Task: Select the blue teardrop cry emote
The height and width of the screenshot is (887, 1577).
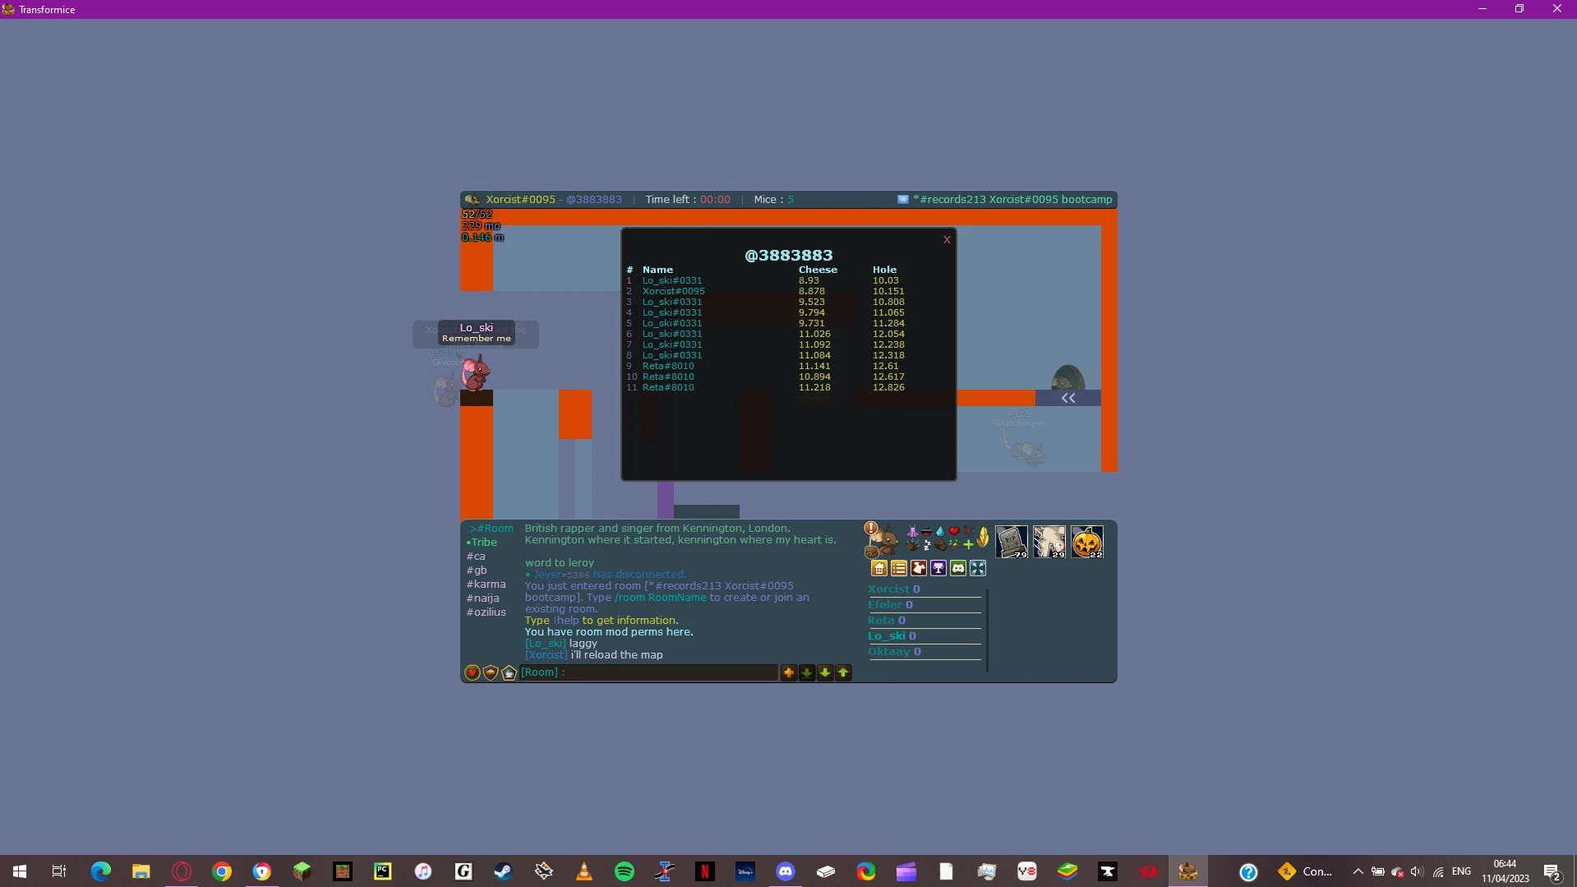Action: click(x=940, y=531)
